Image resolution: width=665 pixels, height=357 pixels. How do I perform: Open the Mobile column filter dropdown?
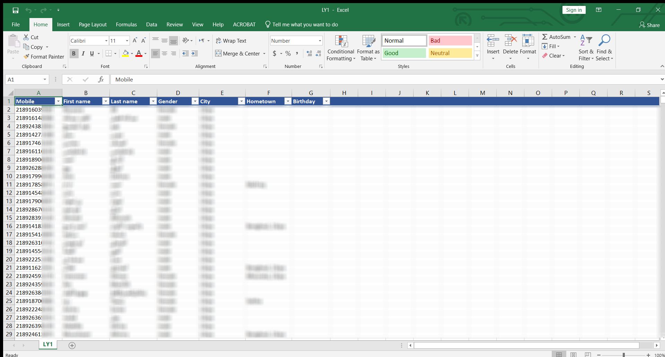(58, 101)
